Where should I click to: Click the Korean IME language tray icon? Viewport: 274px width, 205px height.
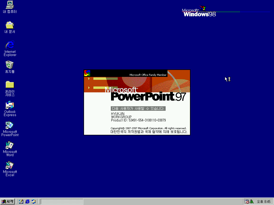[252, 202]
